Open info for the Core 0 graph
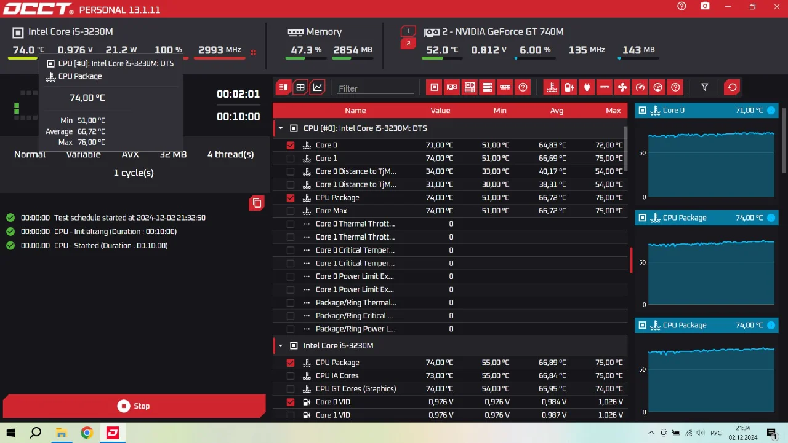The height and width of the screenshot is (443, 788). [771, 111]
